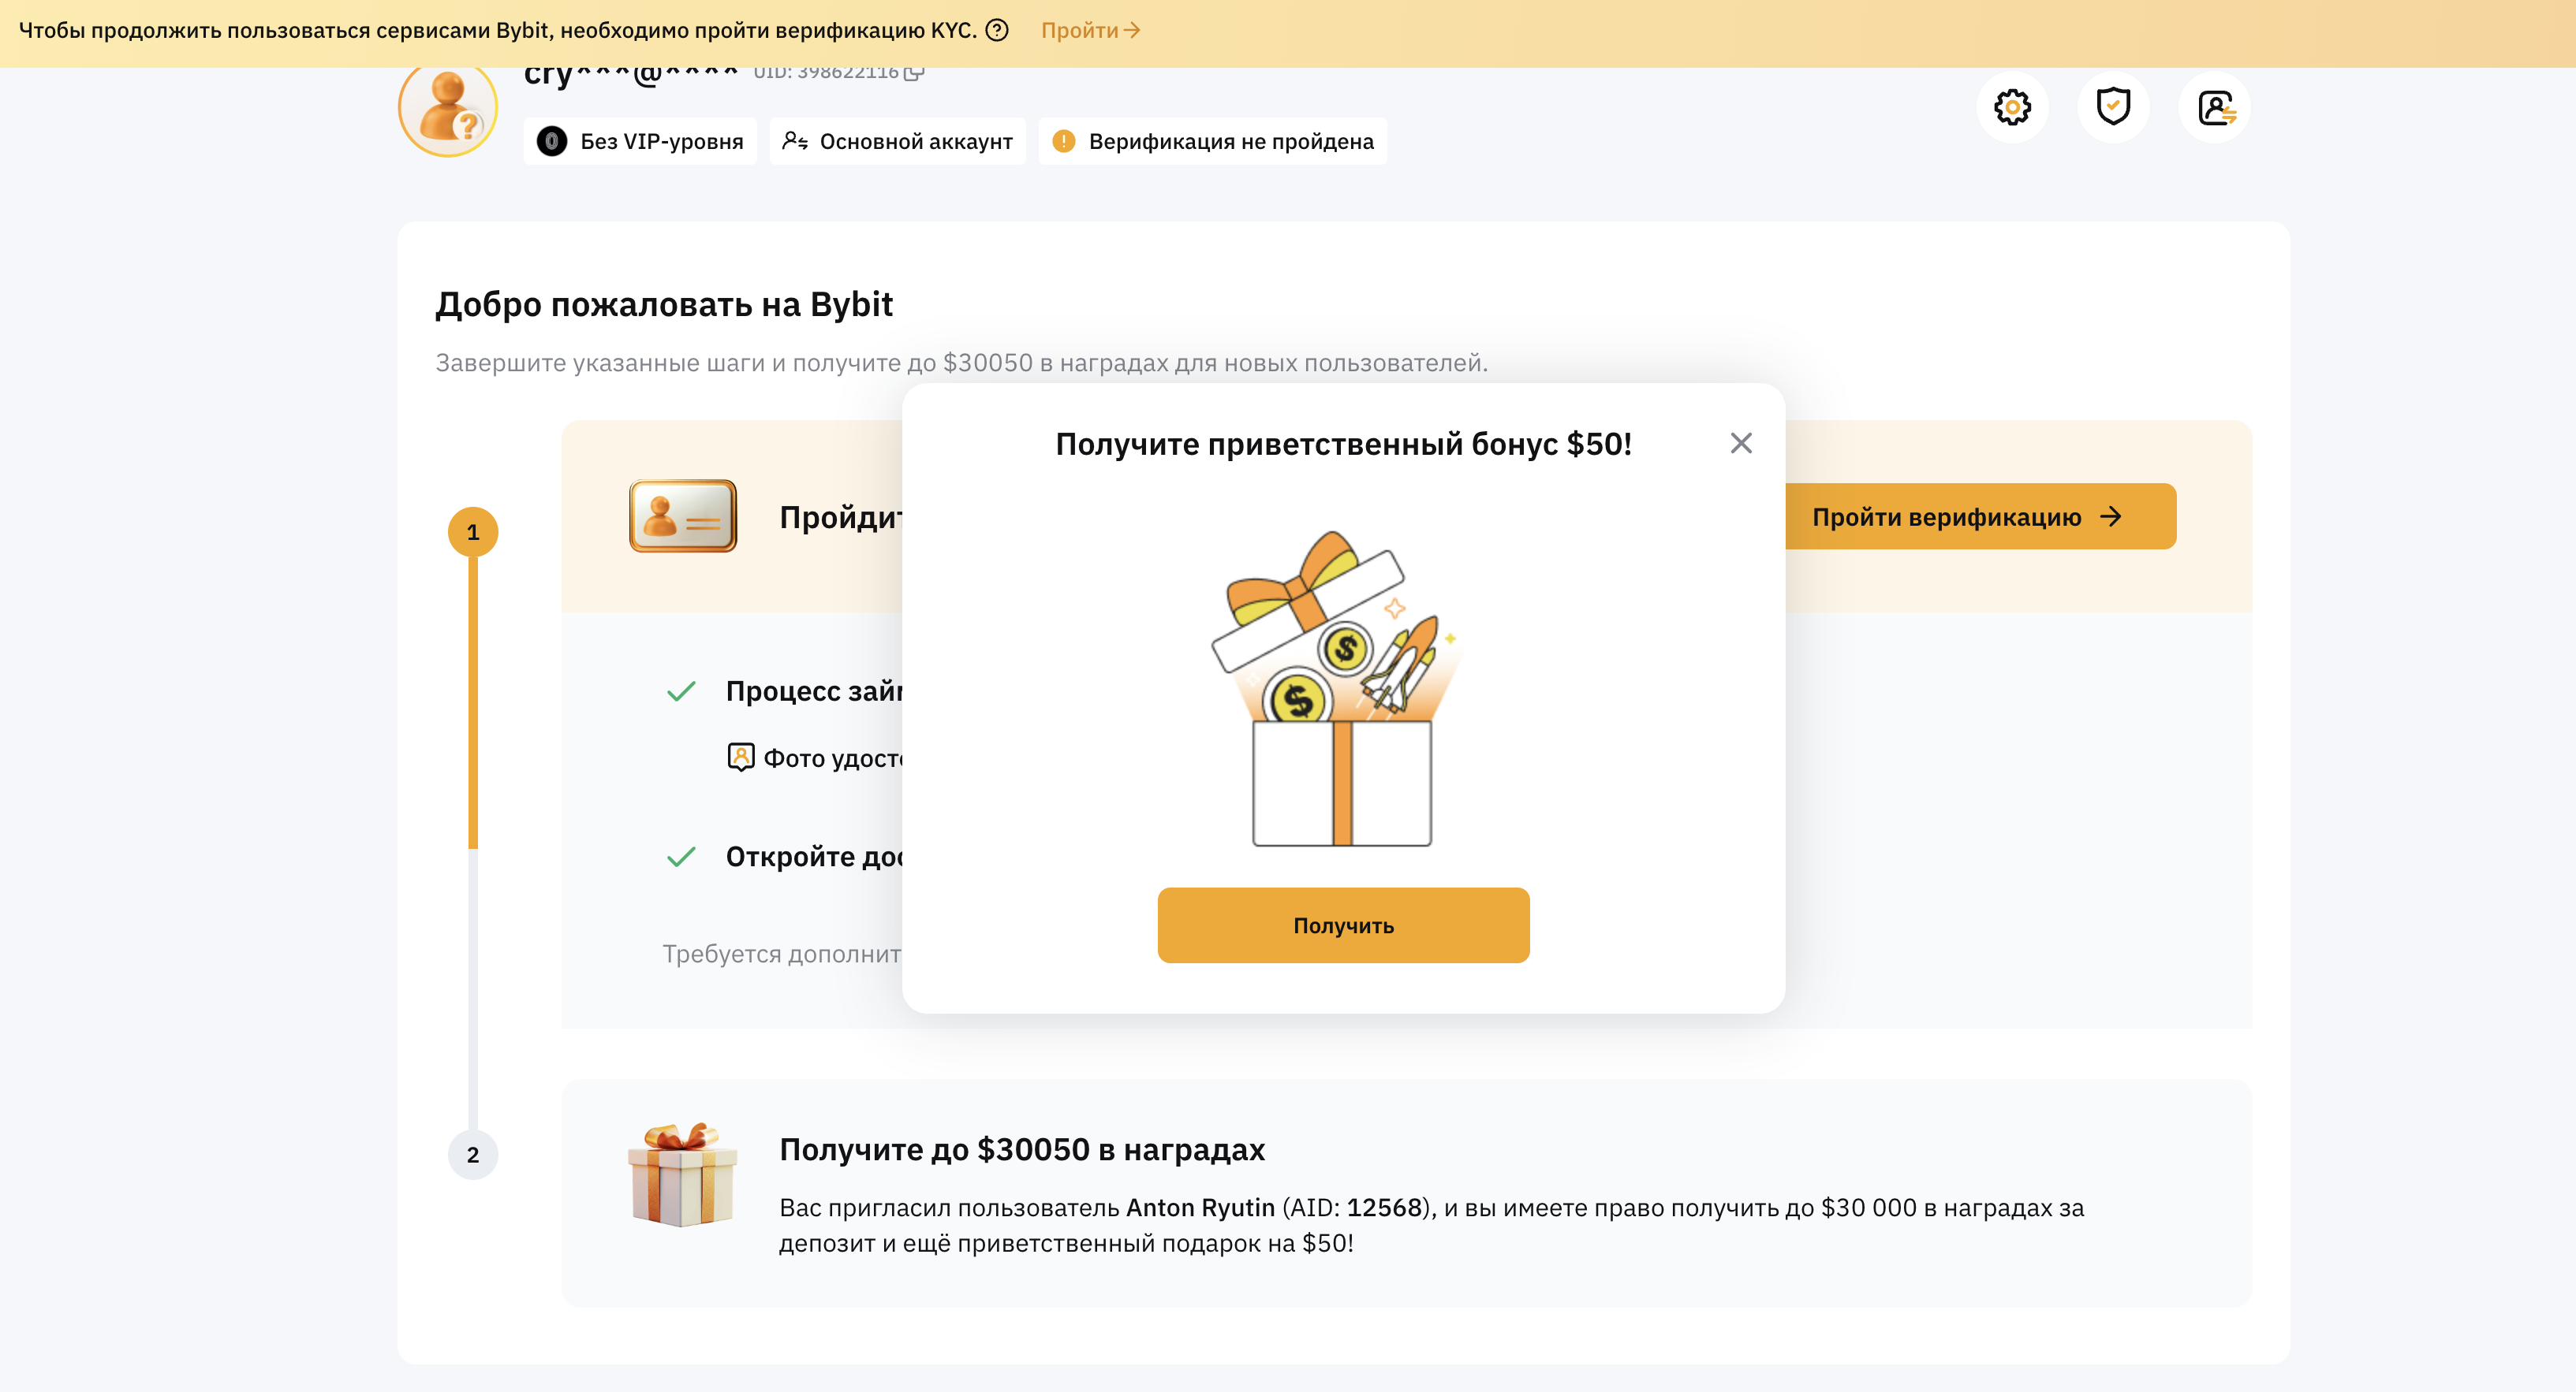Viewport: 2576px width, 1392px height.
Task: Click the KYC banner message text
Action: 498,30
